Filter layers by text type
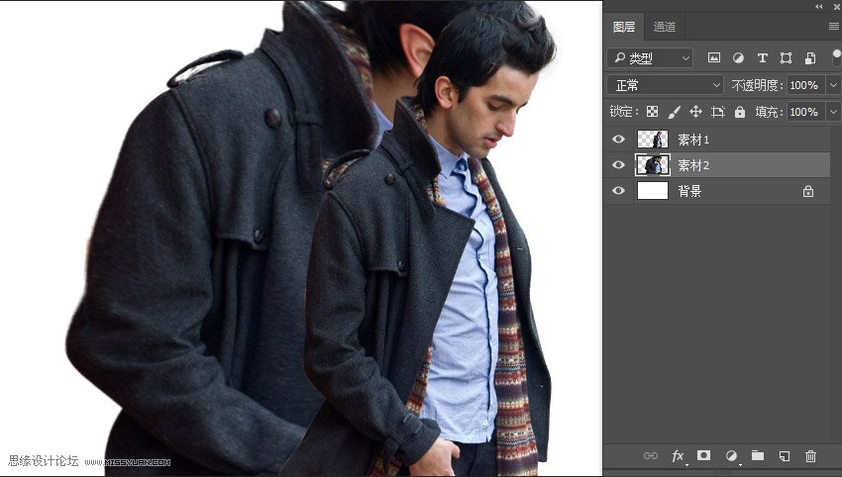Image resolution: width=842 pixels, height=477 pixels. point(762,58)
